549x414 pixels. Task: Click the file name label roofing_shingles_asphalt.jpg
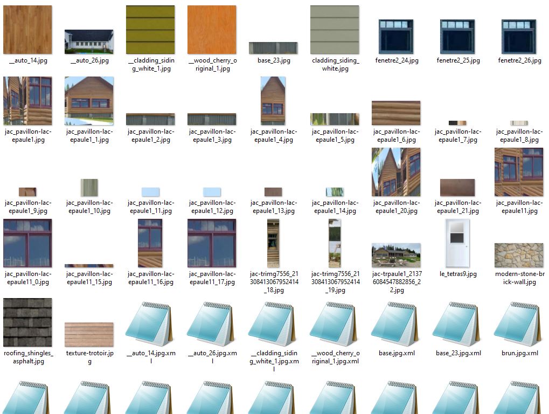coord(28,357)
